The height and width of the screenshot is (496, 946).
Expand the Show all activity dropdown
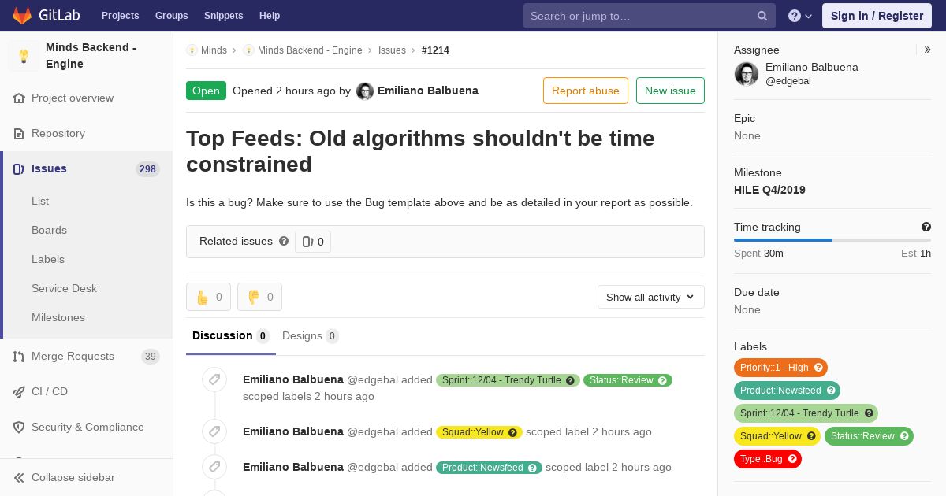651,297
